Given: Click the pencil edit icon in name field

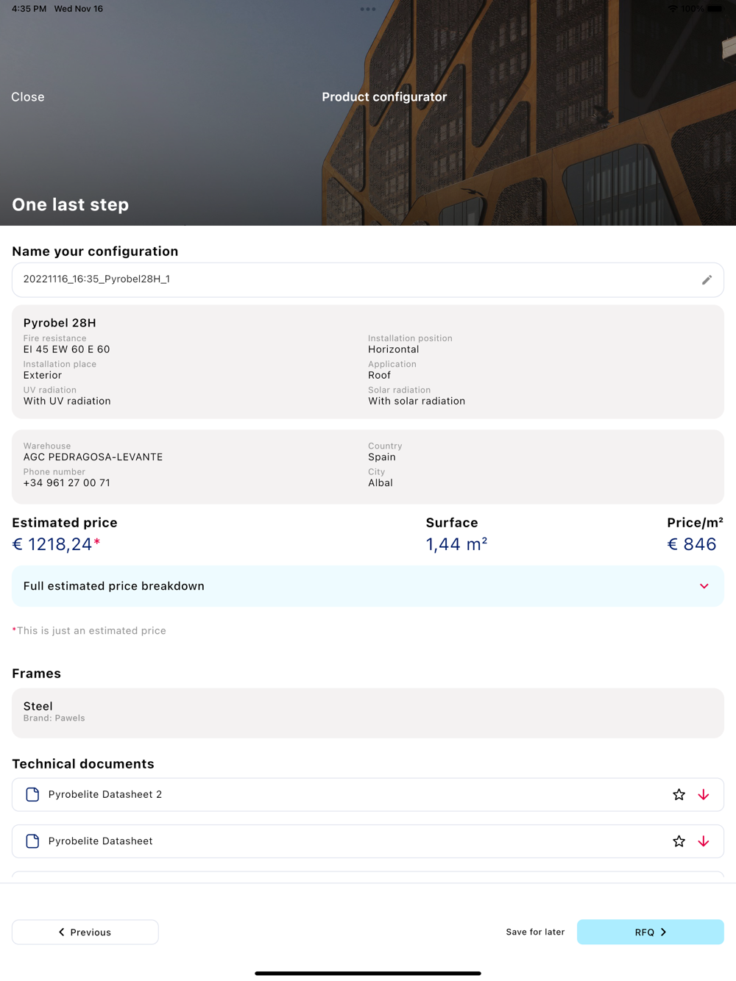Looking at the screenshot, I should tap(707, 280).
